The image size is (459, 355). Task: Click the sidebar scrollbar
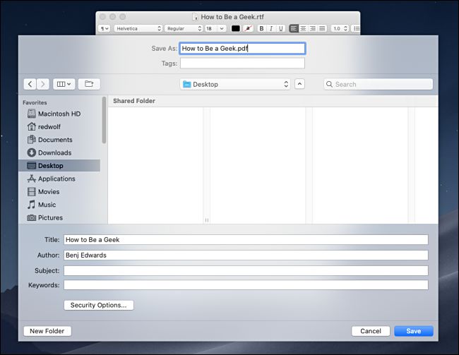coord(104,120)
